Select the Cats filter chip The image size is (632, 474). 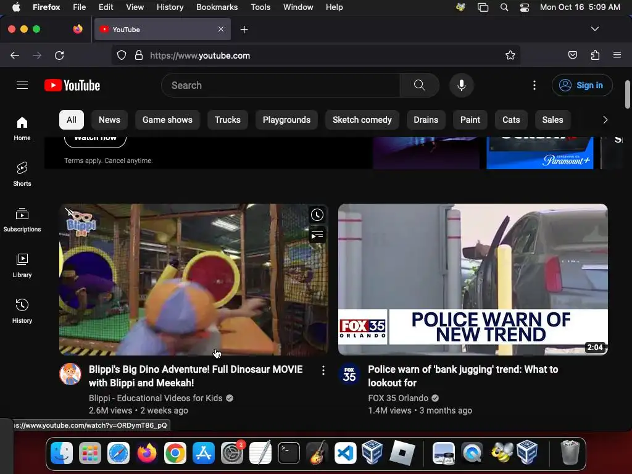[511, 120]
